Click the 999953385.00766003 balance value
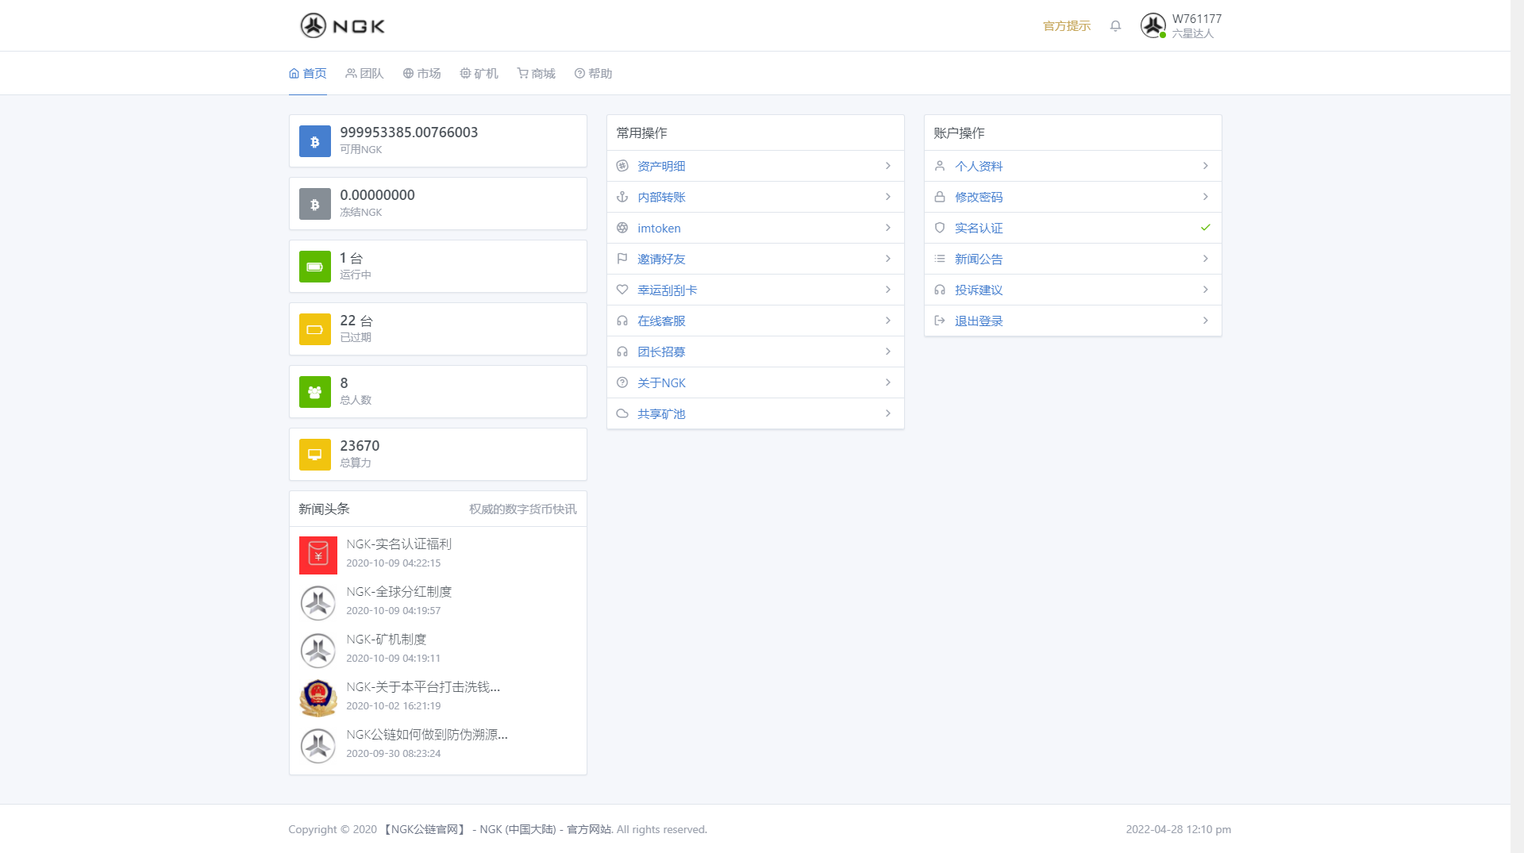Viewport: 1524px width, 853px height. 409,133
